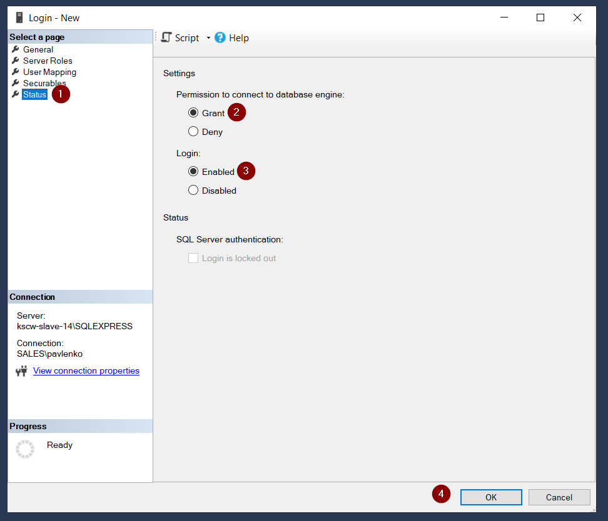Screen dimensions: 608x521
Task: Click the blue Help question mark icon
Action: pyautogui.click(x=220, y=37)
